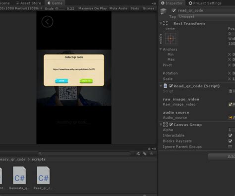The width and height of the screenshot is (235, 196).
Task: Collapse the Rect Transform component
Action: click(161, 23)
